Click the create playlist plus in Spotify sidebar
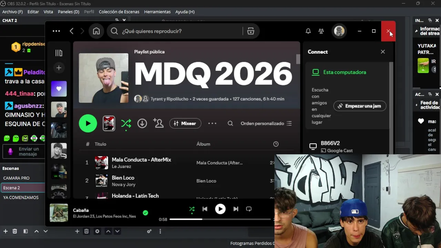The height and width of the screenshot is (248, 441). tap(59, 68)
